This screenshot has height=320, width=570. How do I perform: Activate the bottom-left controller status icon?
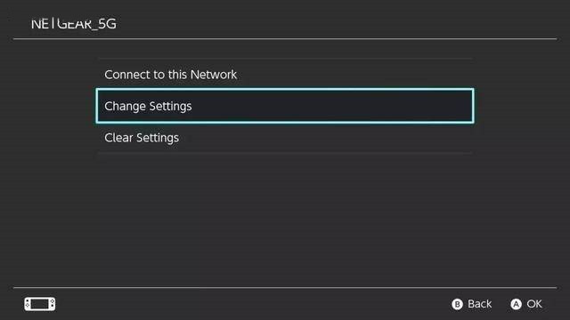39,304
